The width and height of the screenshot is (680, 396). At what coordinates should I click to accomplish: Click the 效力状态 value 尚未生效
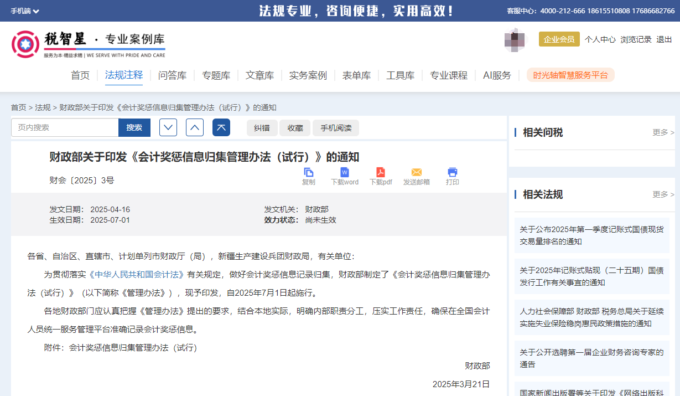point(321,220)
